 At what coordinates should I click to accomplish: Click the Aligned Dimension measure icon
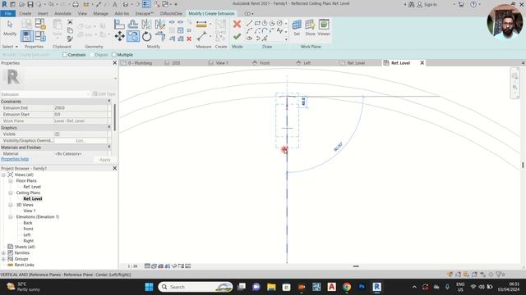click(x=201, y=24)
